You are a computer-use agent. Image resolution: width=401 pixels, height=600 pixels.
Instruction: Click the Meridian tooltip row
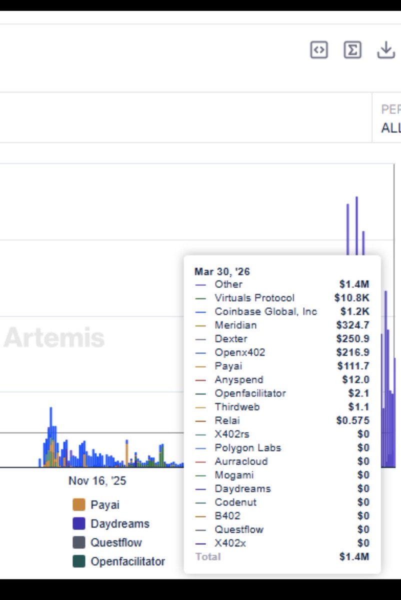282,325
